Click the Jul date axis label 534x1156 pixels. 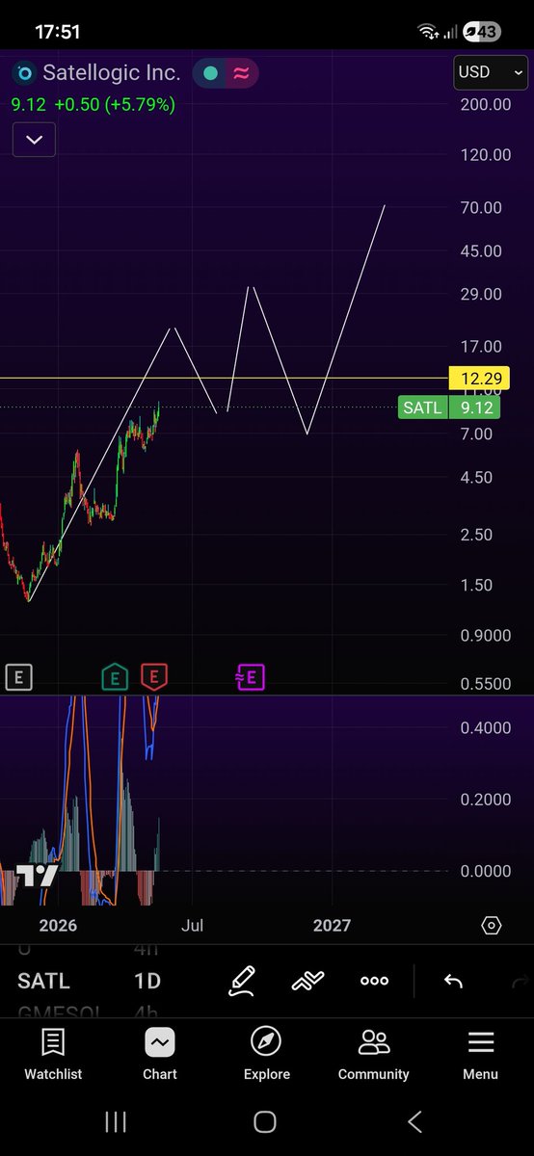tap(192, 926)
